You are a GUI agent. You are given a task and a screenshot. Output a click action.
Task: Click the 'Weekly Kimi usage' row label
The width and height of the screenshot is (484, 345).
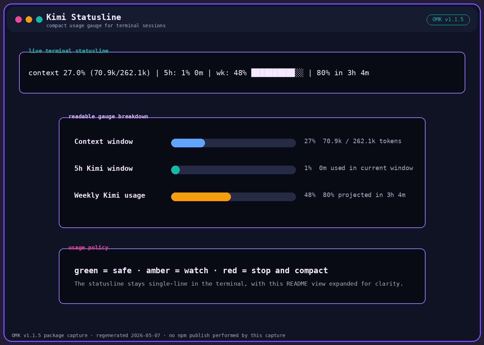[110, 195]
